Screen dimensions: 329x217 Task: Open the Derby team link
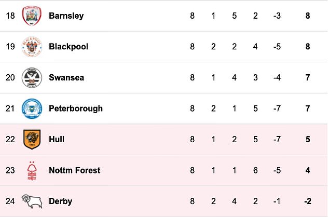60,201
